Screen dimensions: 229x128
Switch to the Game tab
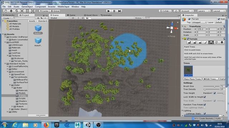[71, 15]
